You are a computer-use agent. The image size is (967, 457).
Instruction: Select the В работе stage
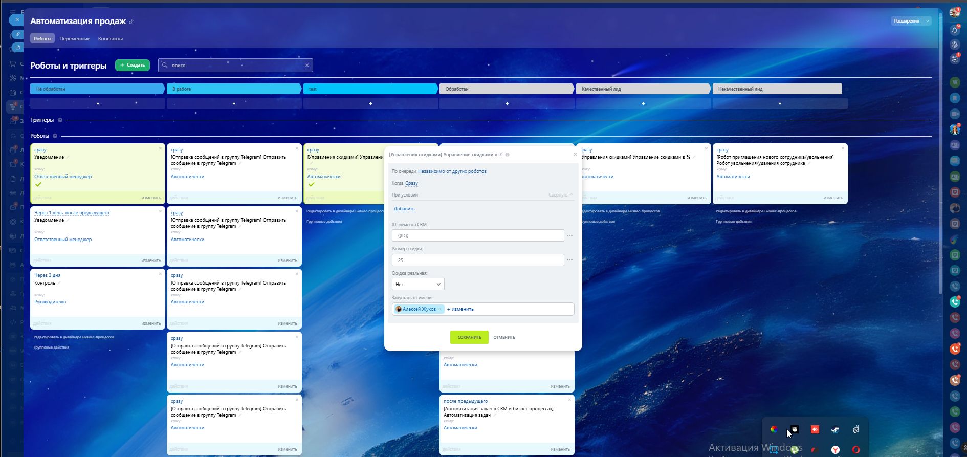pos(234,89)
